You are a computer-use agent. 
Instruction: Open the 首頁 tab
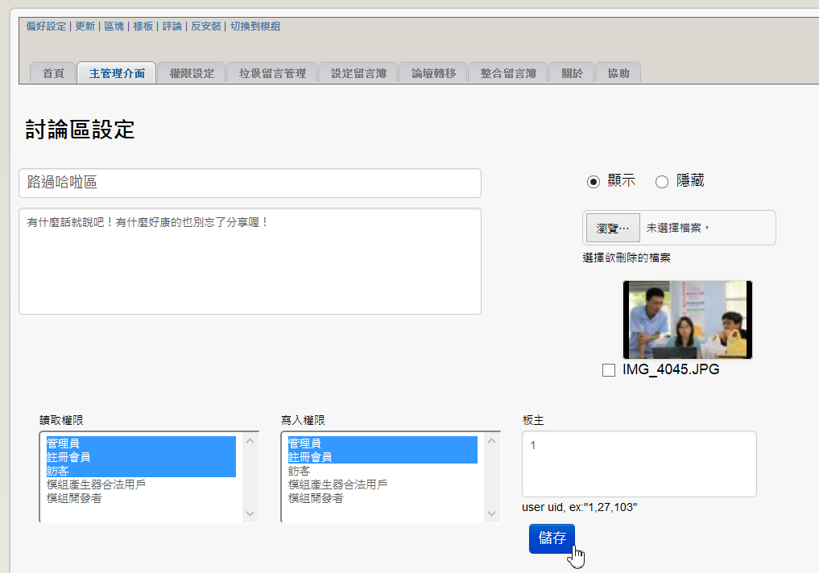point(53,73)
